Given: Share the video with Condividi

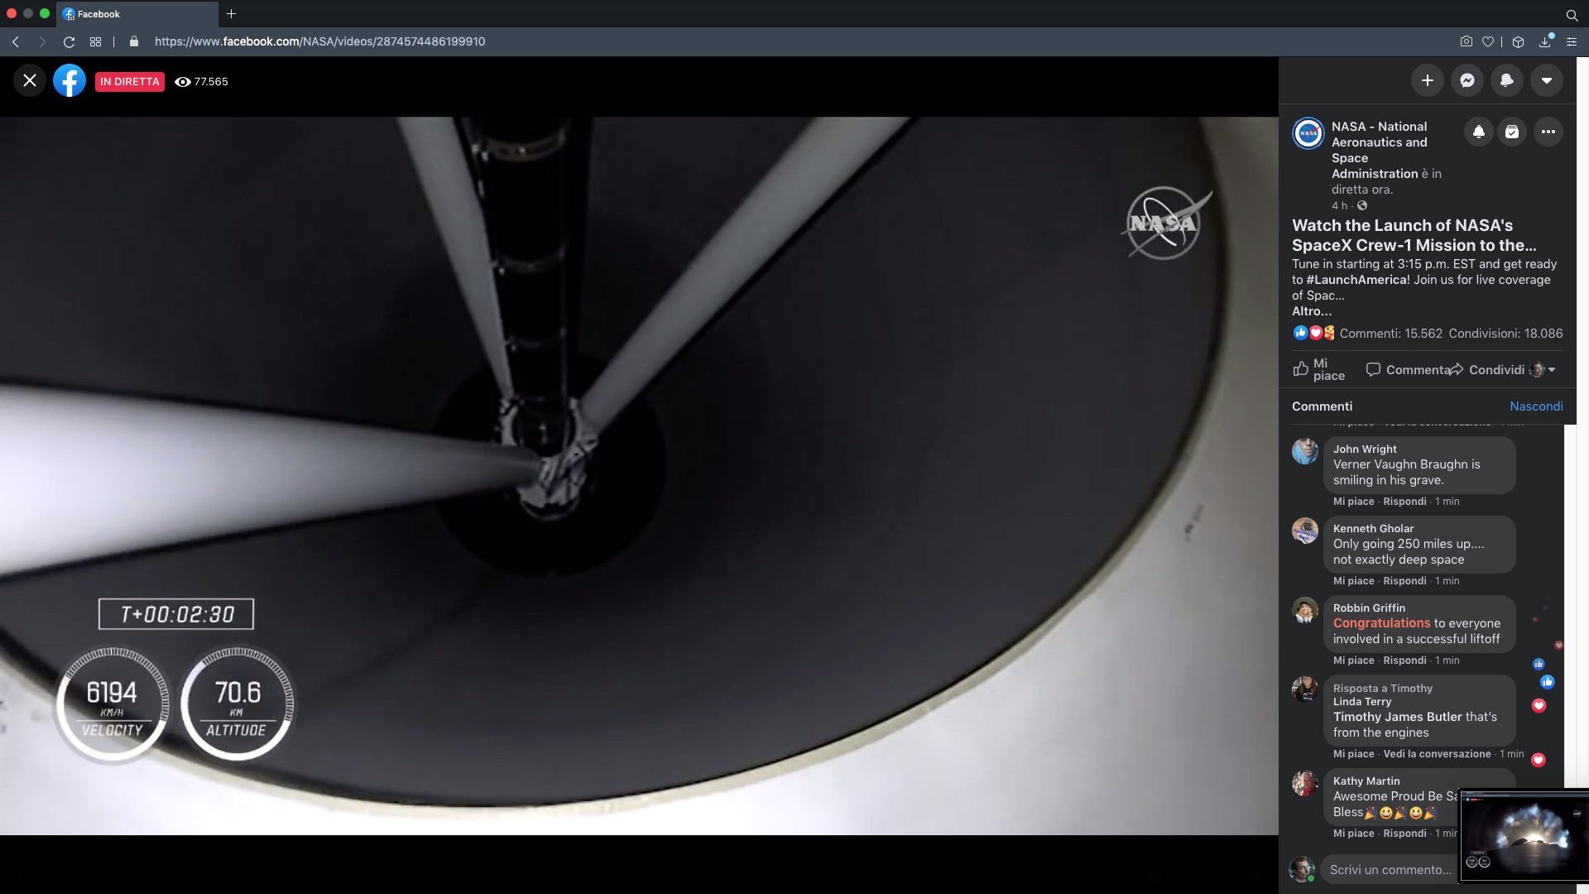Looking at the screenshot, I should coord(1487,369).
